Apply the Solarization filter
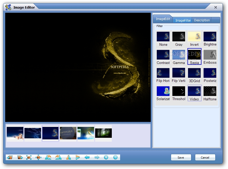This screenshot has height=169, width=228. tap(163, 93)
